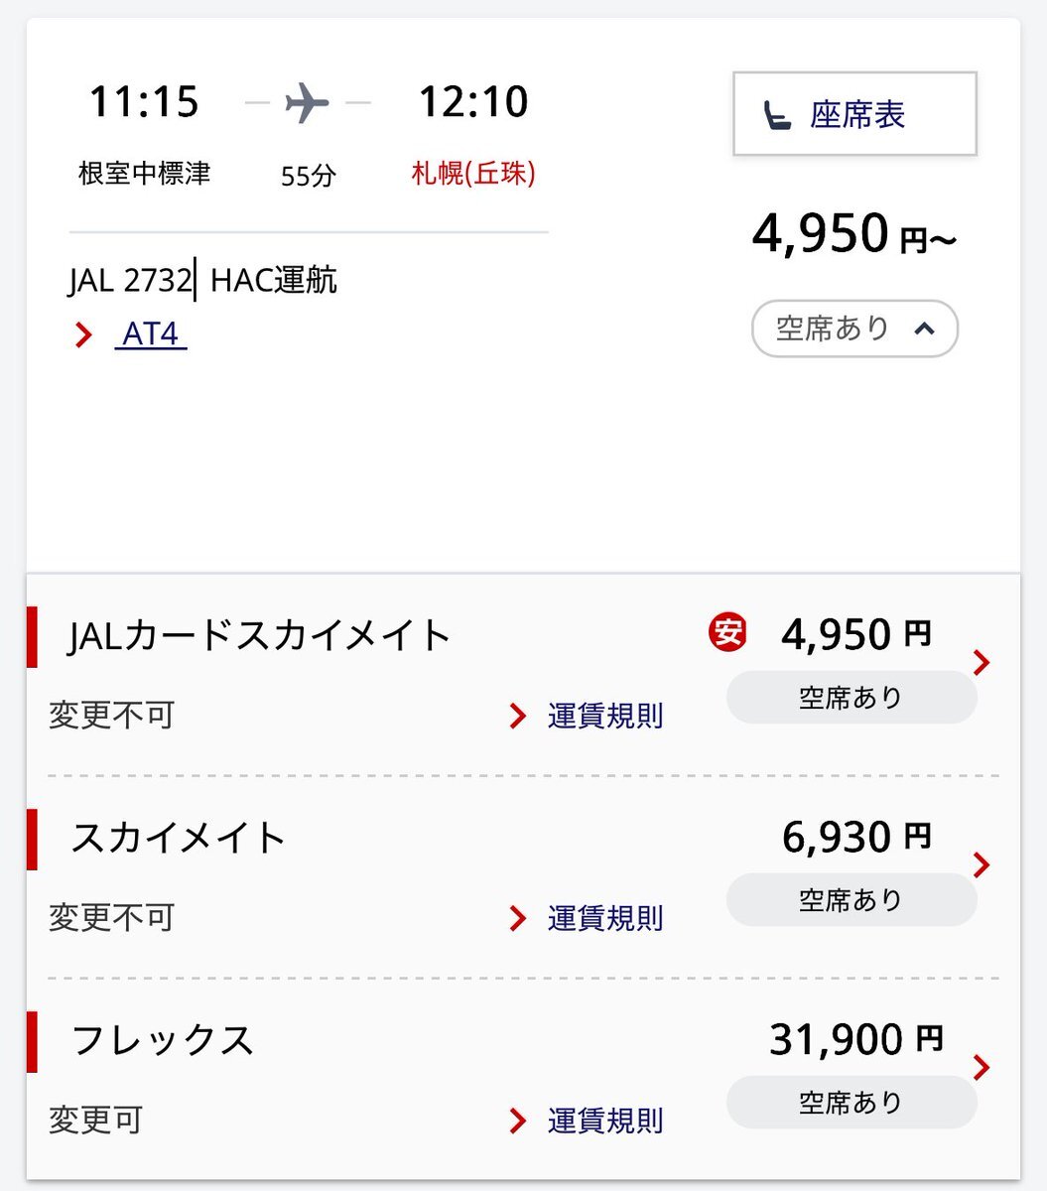Select the JALカードスカイメイト fare row

pyautogui.click(x=523, y=675)
